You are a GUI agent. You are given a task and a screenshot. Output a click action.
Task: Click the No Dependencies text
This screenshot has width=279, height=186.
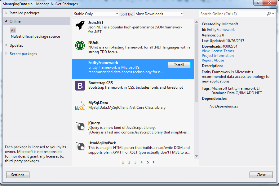[x=224, y=106]
